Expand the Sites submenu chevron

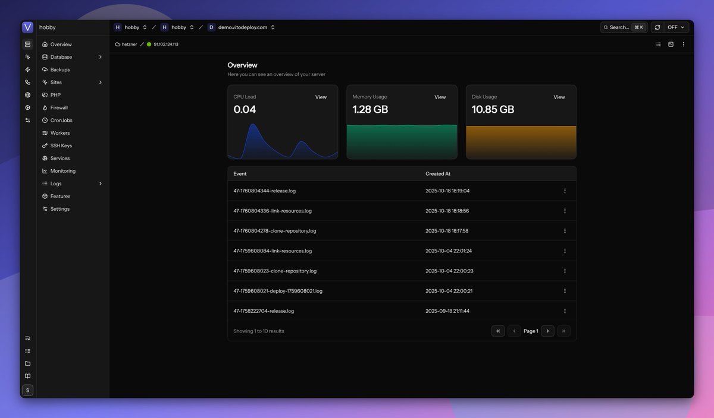[100, 83]
